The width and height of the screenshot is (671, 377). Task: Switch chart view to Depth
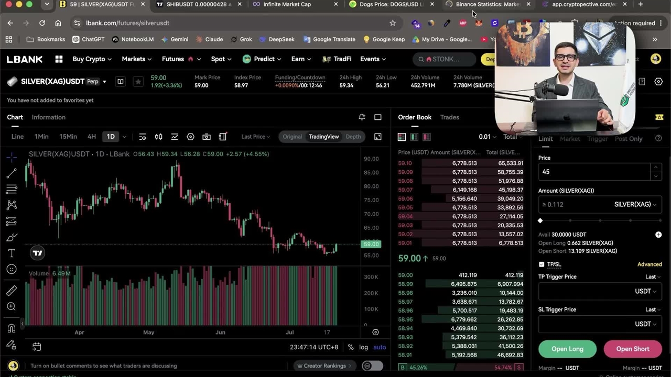[353, 137]
